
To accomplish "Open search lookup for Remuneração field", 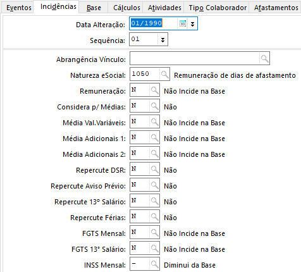I will 154,90.
